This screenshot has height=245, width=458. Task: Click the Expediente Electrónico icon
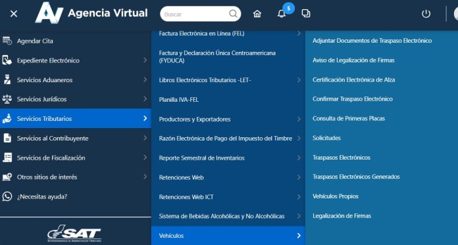[x=7, y=60]
